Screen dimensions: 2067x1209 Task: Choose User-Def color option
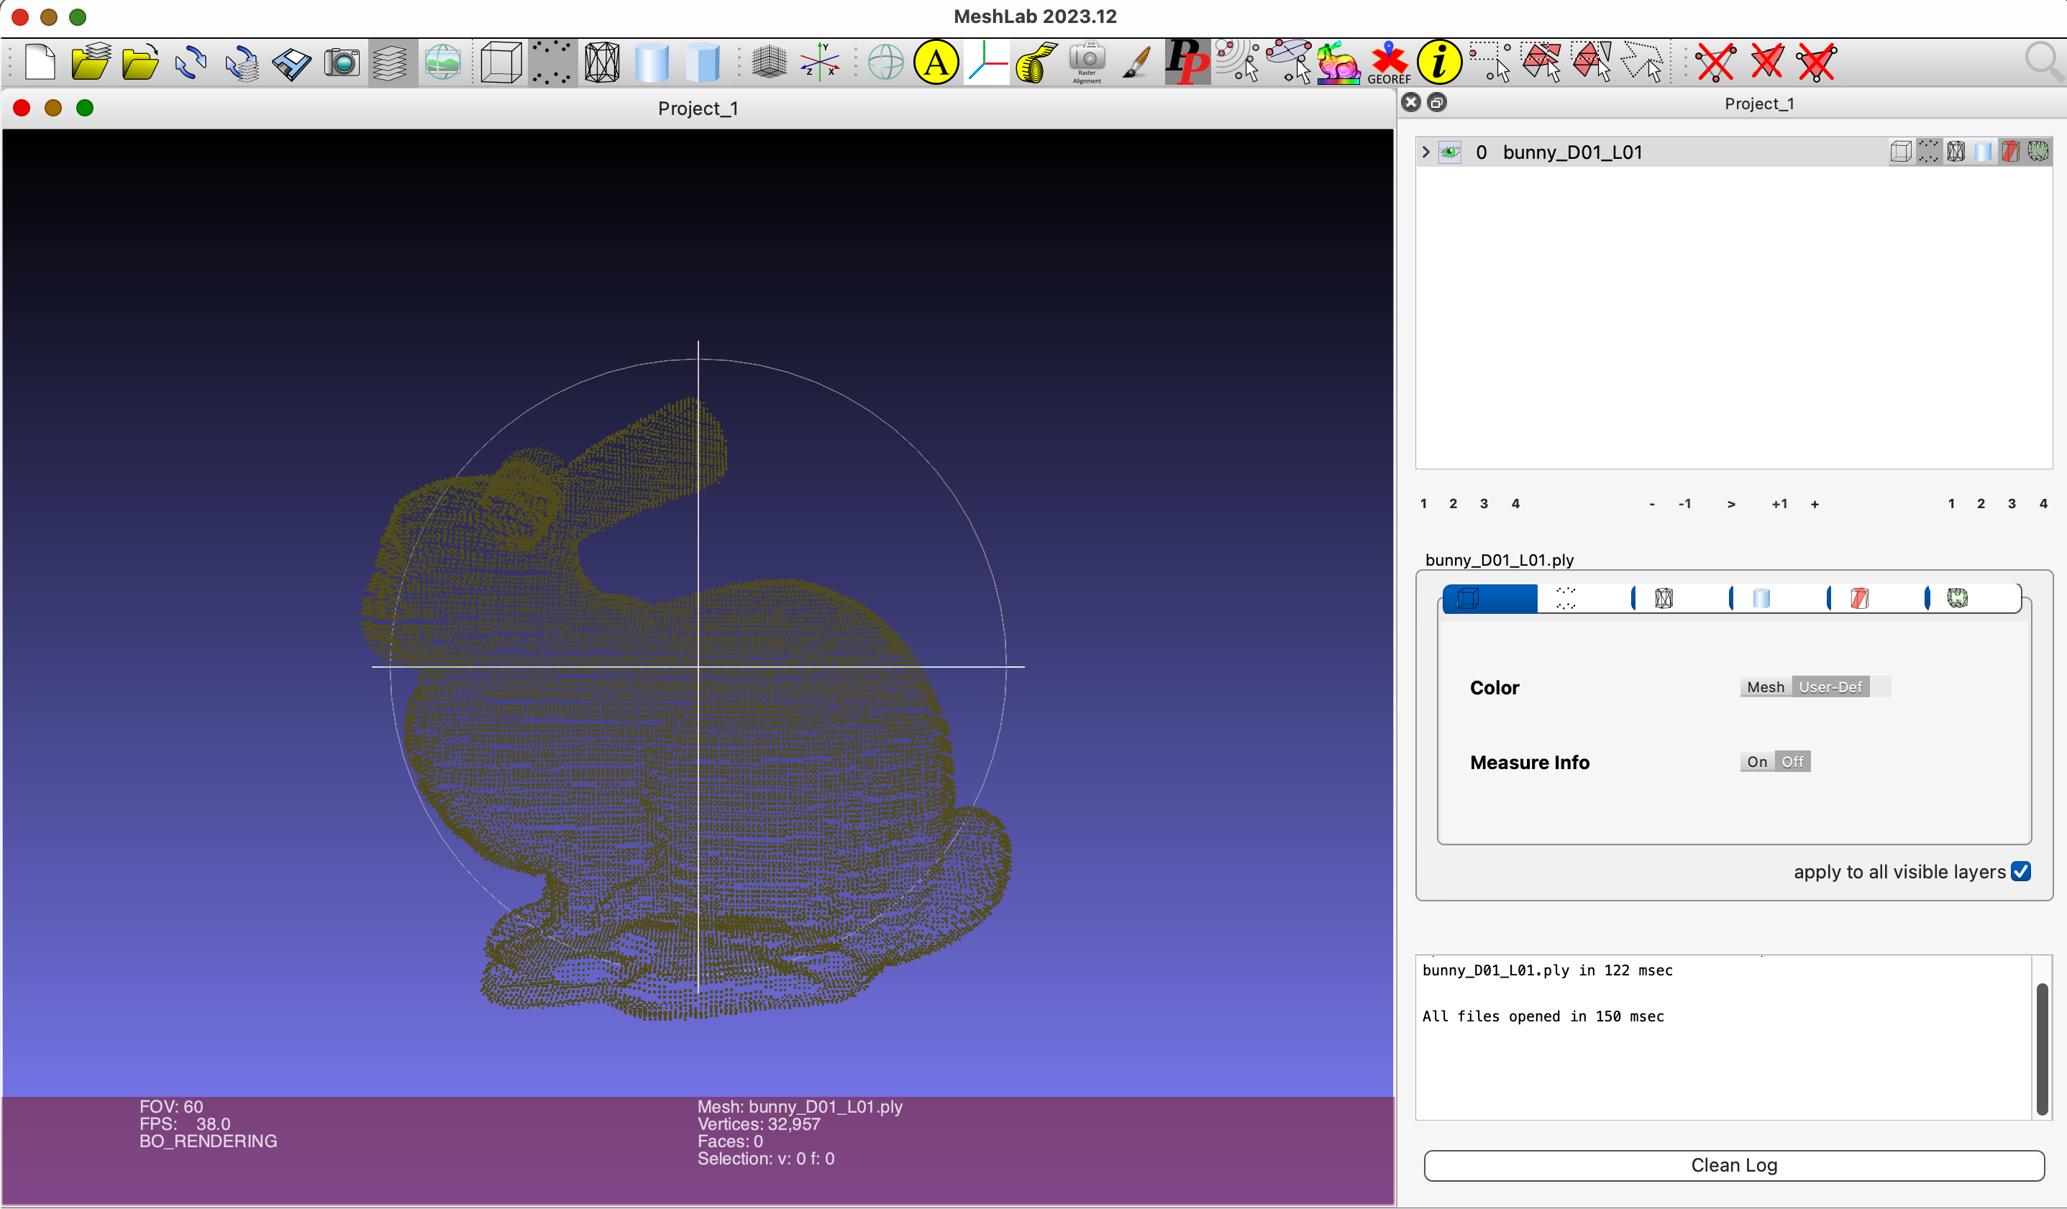pos(1830,687)
